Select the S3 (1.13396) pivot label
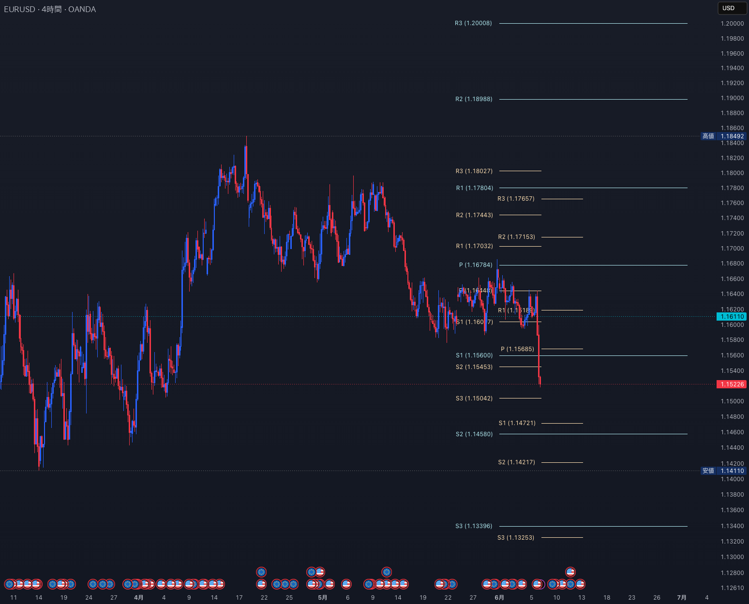The image size is (749, 604). coord(474,526)
